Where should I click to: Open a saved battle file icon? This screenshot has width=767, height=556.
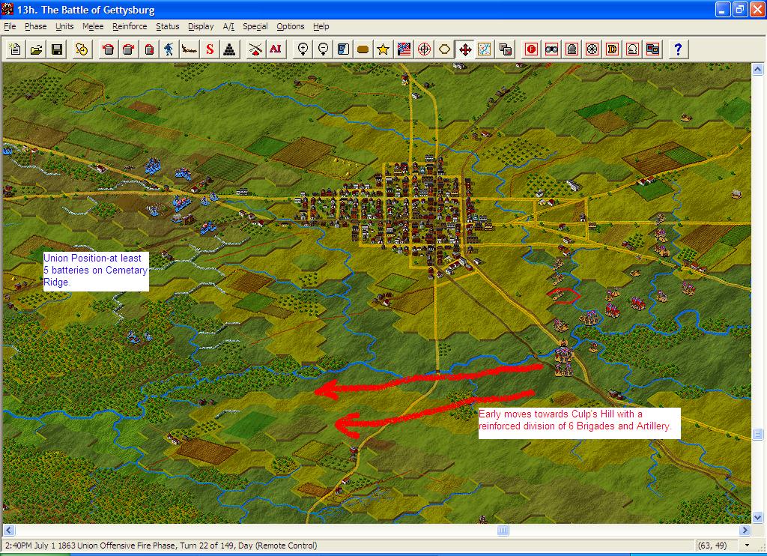pyautogui.click(x=36, y=49)
